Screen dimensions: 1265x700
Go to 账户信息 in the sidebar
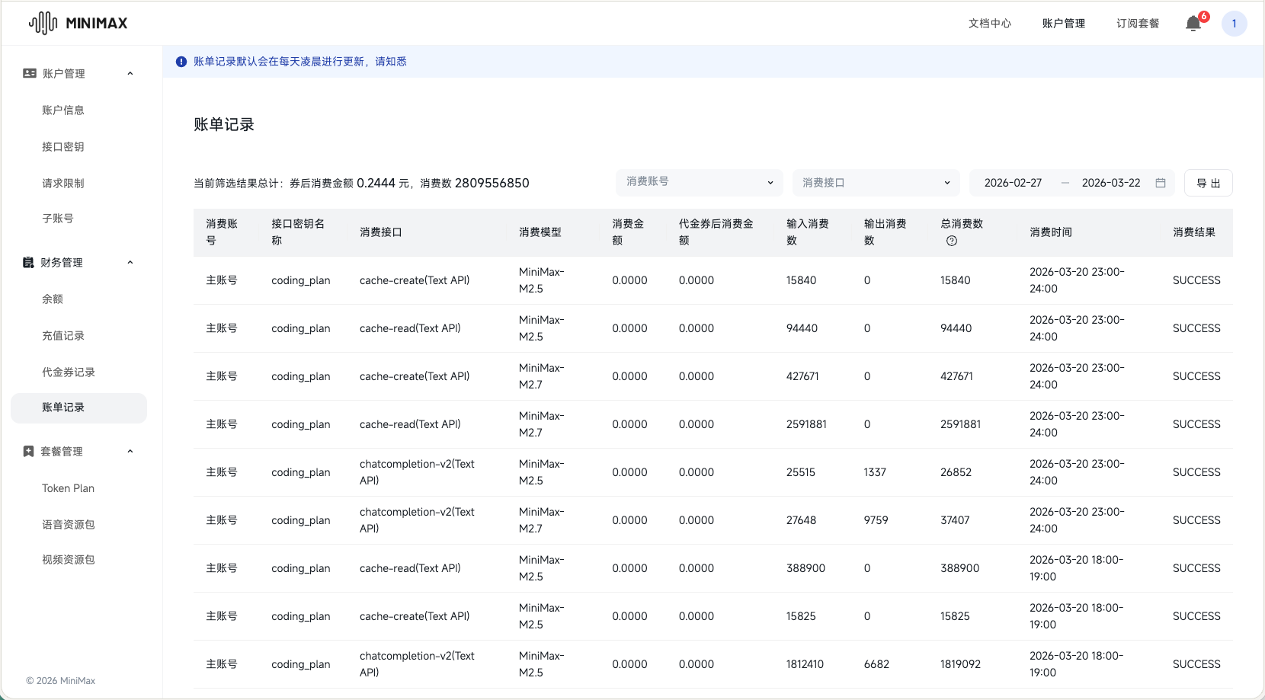tap(63, 110)
